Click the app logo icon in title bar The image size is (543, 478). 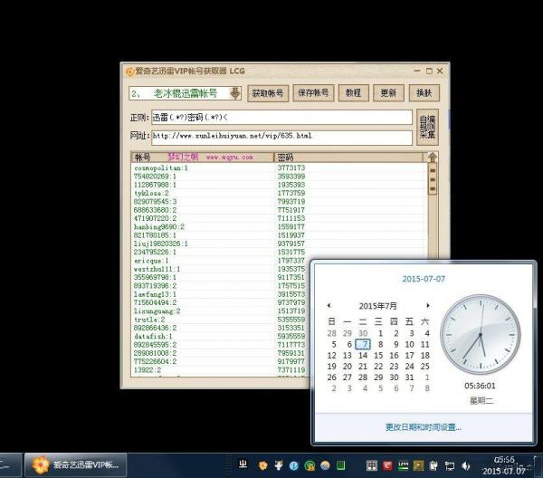coord(129,72)
